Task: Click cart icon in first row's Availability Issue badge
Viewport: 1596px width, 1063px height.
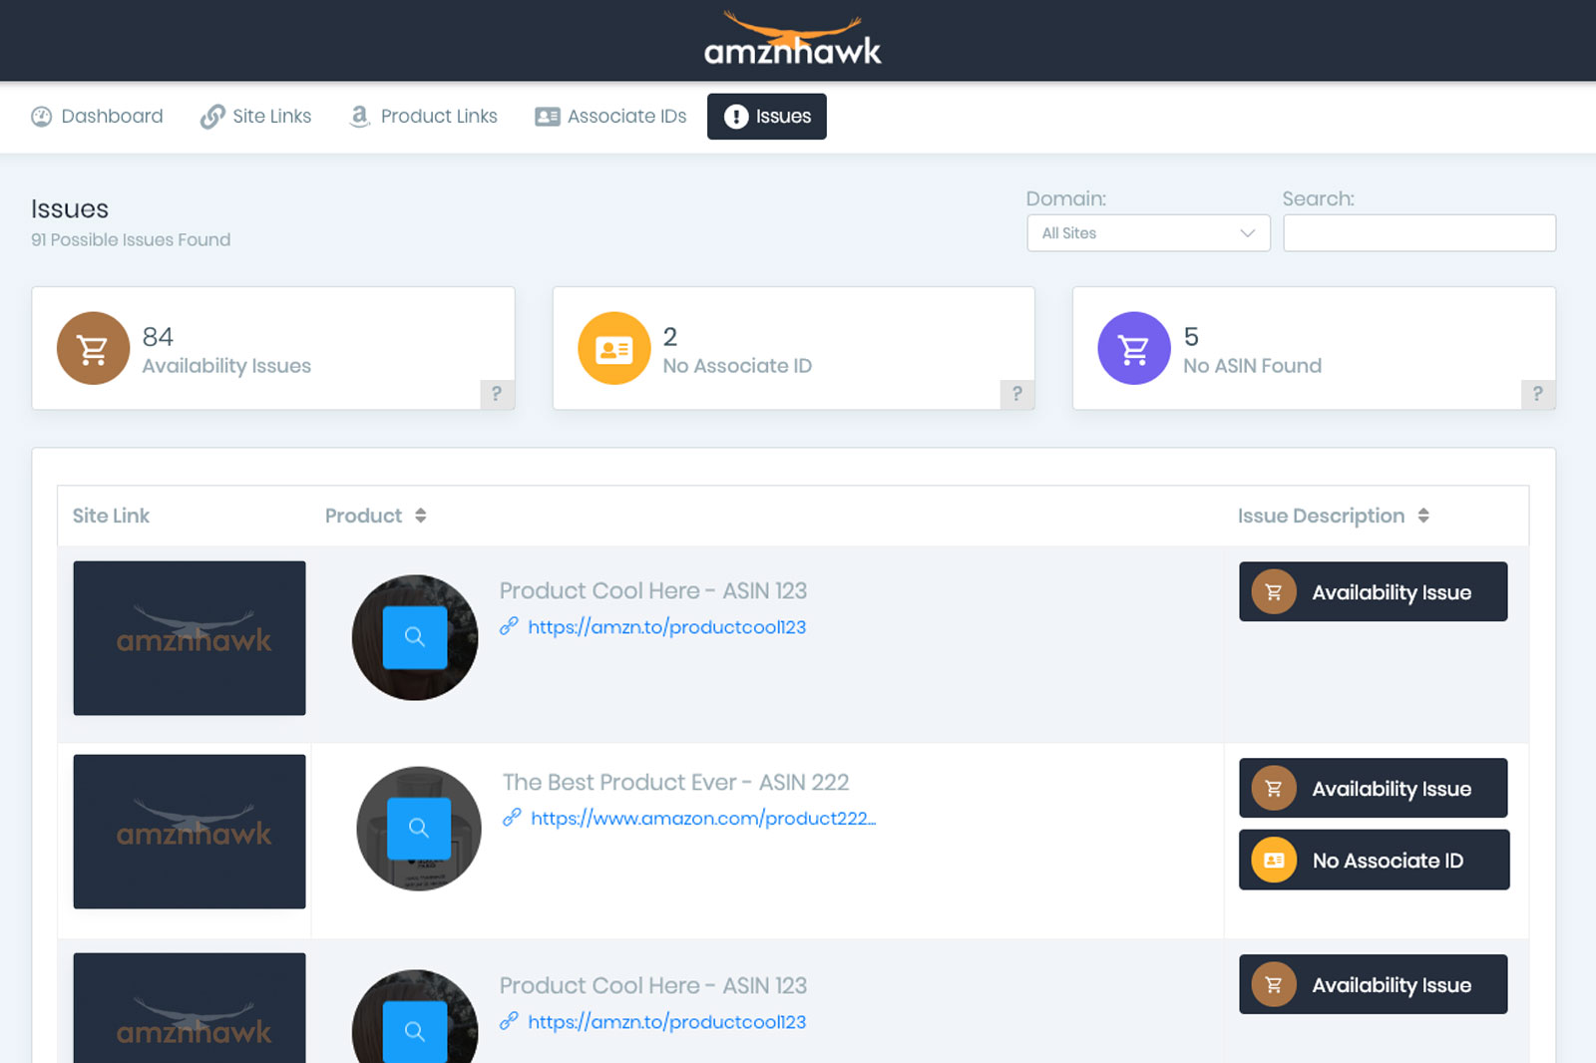Action: [x=1274, y=592]
